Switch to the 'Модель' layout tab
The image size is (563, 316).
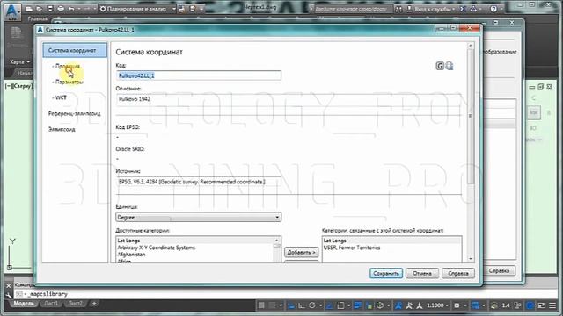pyautogui.click(x=24, y=304)
